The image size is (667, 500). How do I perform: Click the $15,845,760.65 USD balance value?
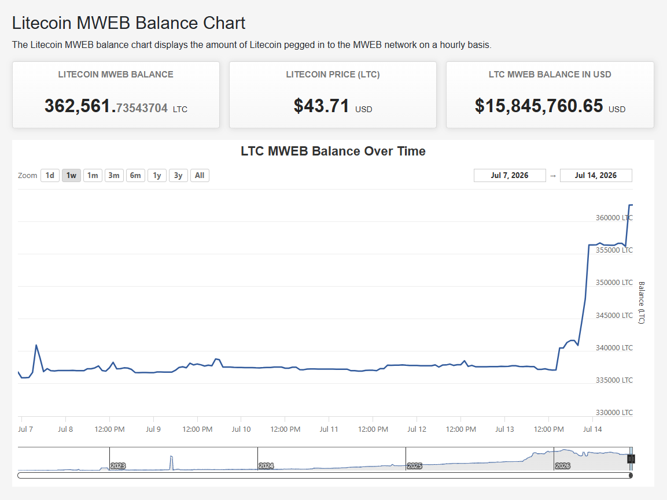(550, 106)
